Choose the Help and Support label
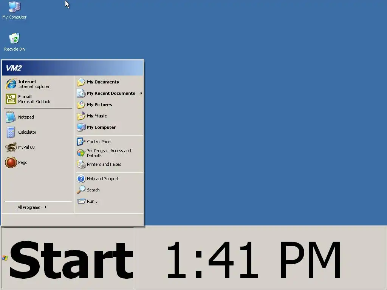The width and height of the screenshot is (387, 290). coord(102,179)
